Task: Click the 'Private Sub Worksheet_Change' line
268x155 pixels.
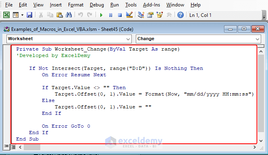Action: point(98,49)
